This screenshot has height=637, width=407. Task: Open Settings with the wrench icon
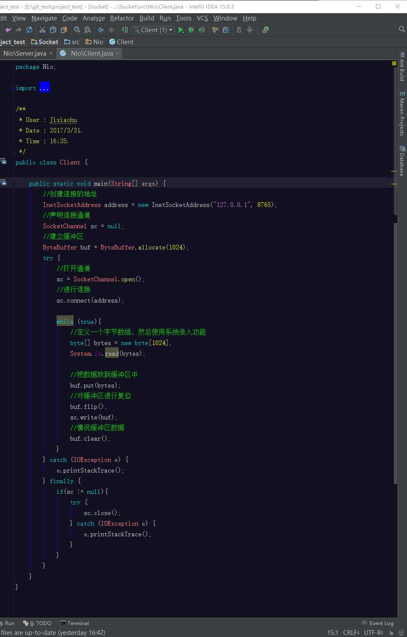tap(215, 30)
